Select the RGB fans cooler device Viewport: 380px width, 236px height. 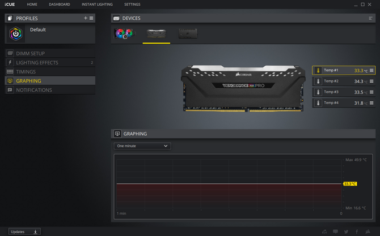click(x=125, y=33)
